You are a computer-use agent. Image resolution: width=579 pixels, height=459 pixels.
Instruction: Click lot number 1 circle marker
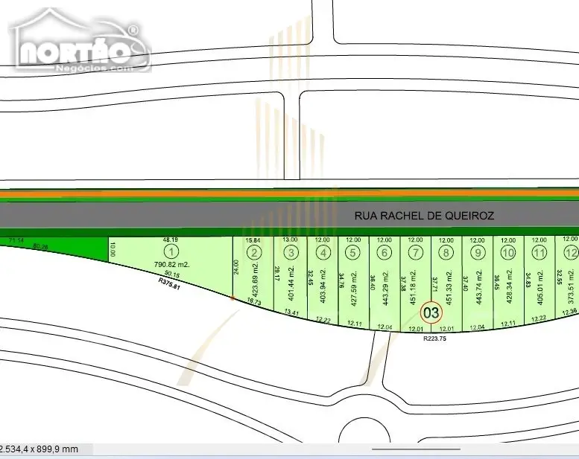tap(171, 252)
